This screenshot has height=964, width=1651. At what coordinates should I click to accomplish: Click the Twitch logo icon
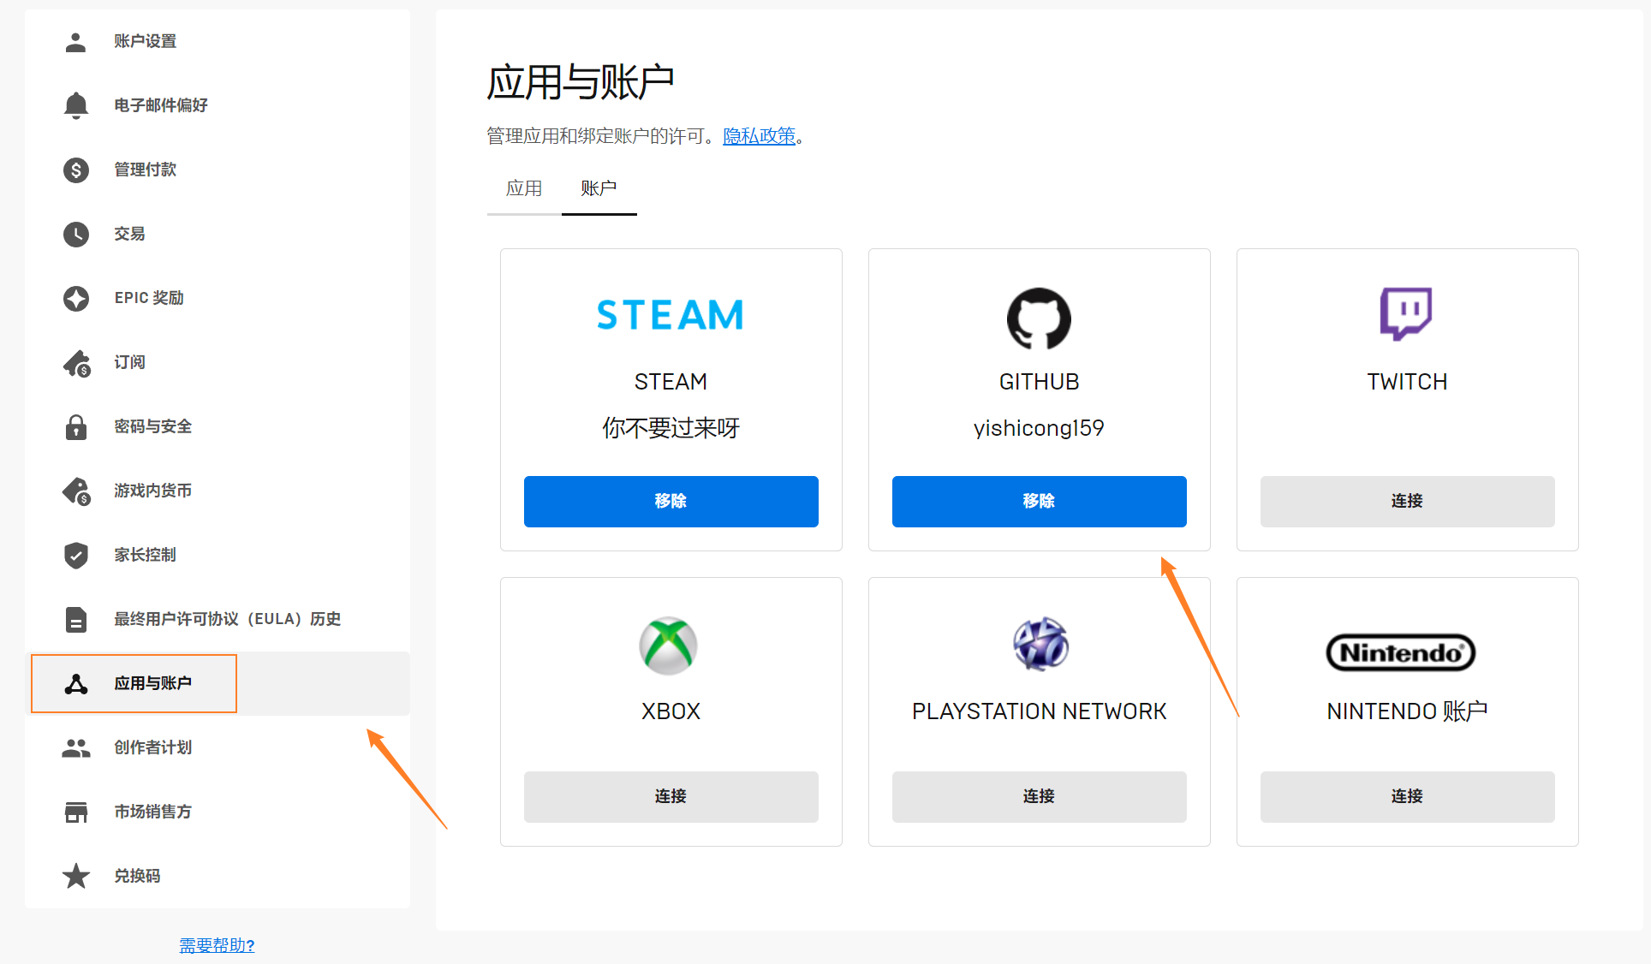tap(1406, 313)
